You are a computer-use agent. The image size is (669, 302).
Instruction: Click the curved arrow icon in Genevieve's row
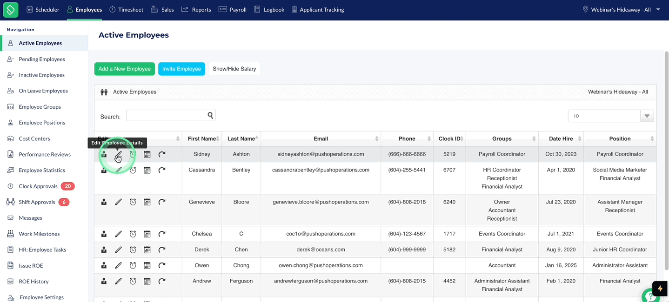[162, 202]
